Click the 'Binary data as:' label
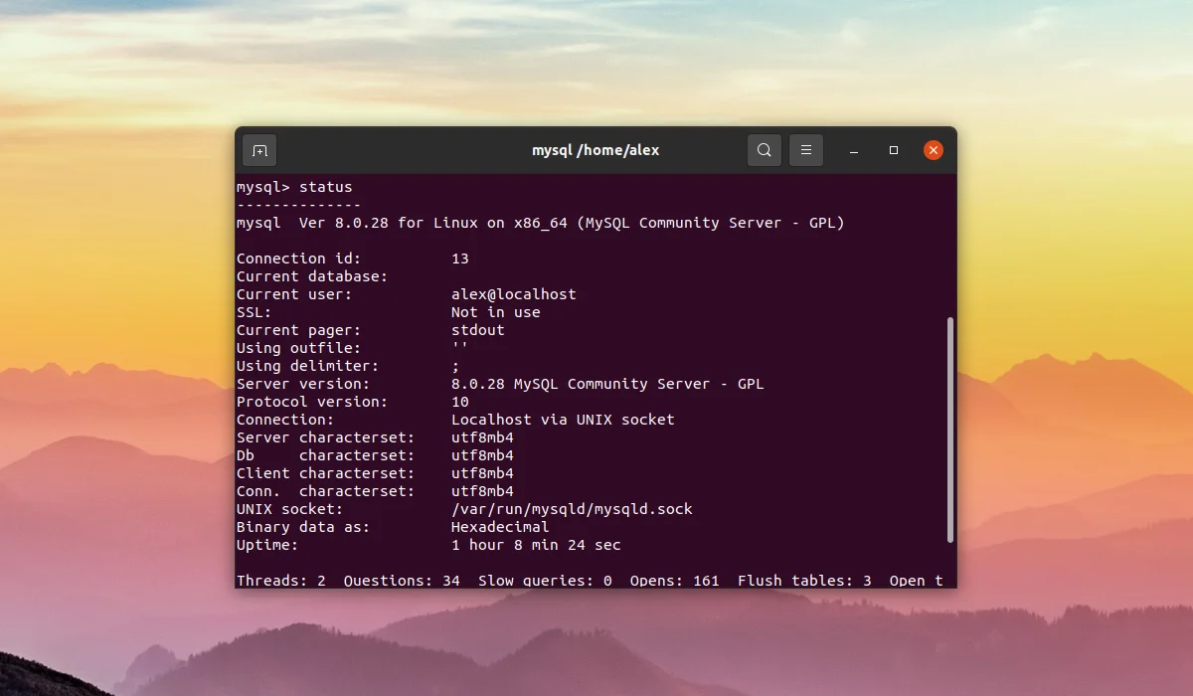Viewport: 1193px width, 696px height. click(x=303, y=527)
